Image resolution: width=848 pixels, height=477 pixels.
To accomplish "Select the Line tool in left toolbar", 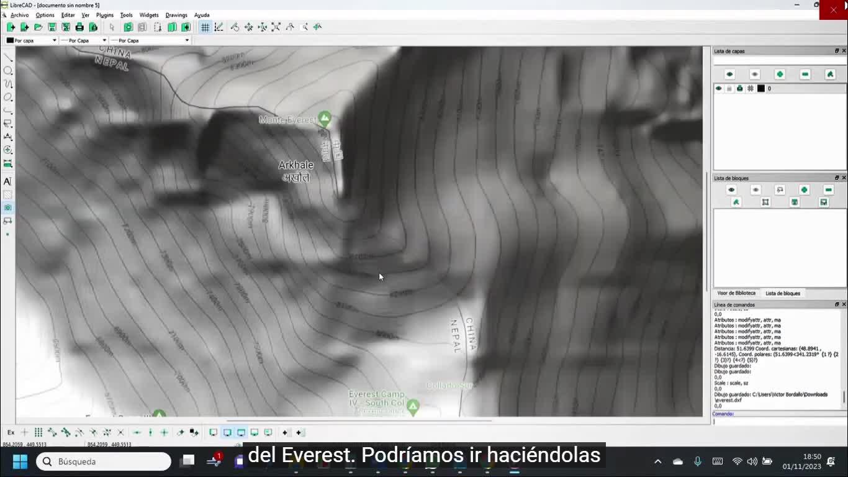I will click(8, 57).
